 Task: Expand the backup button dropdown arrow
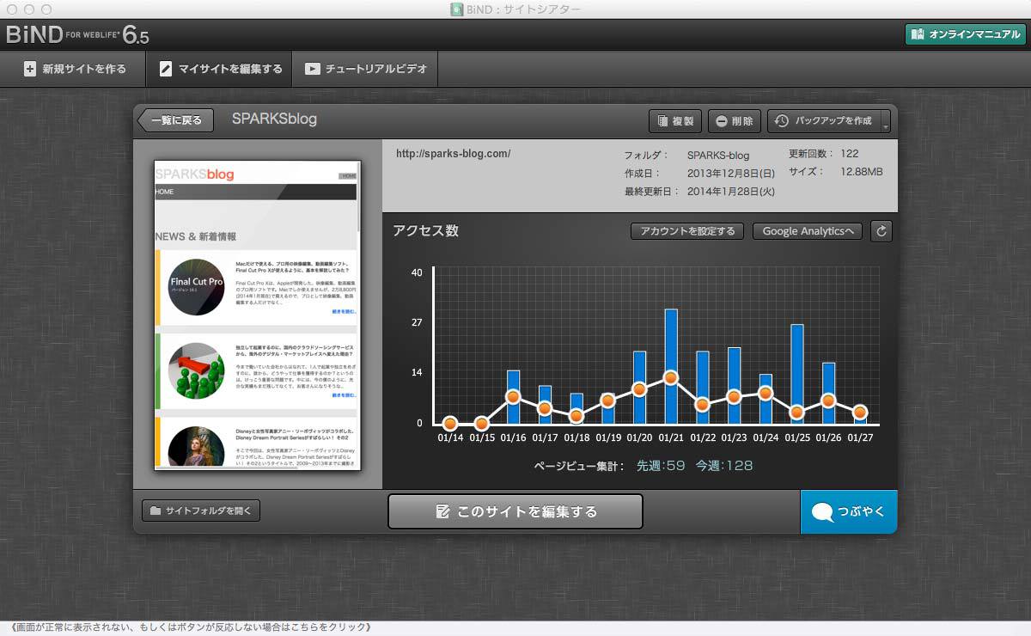(885, 122)
